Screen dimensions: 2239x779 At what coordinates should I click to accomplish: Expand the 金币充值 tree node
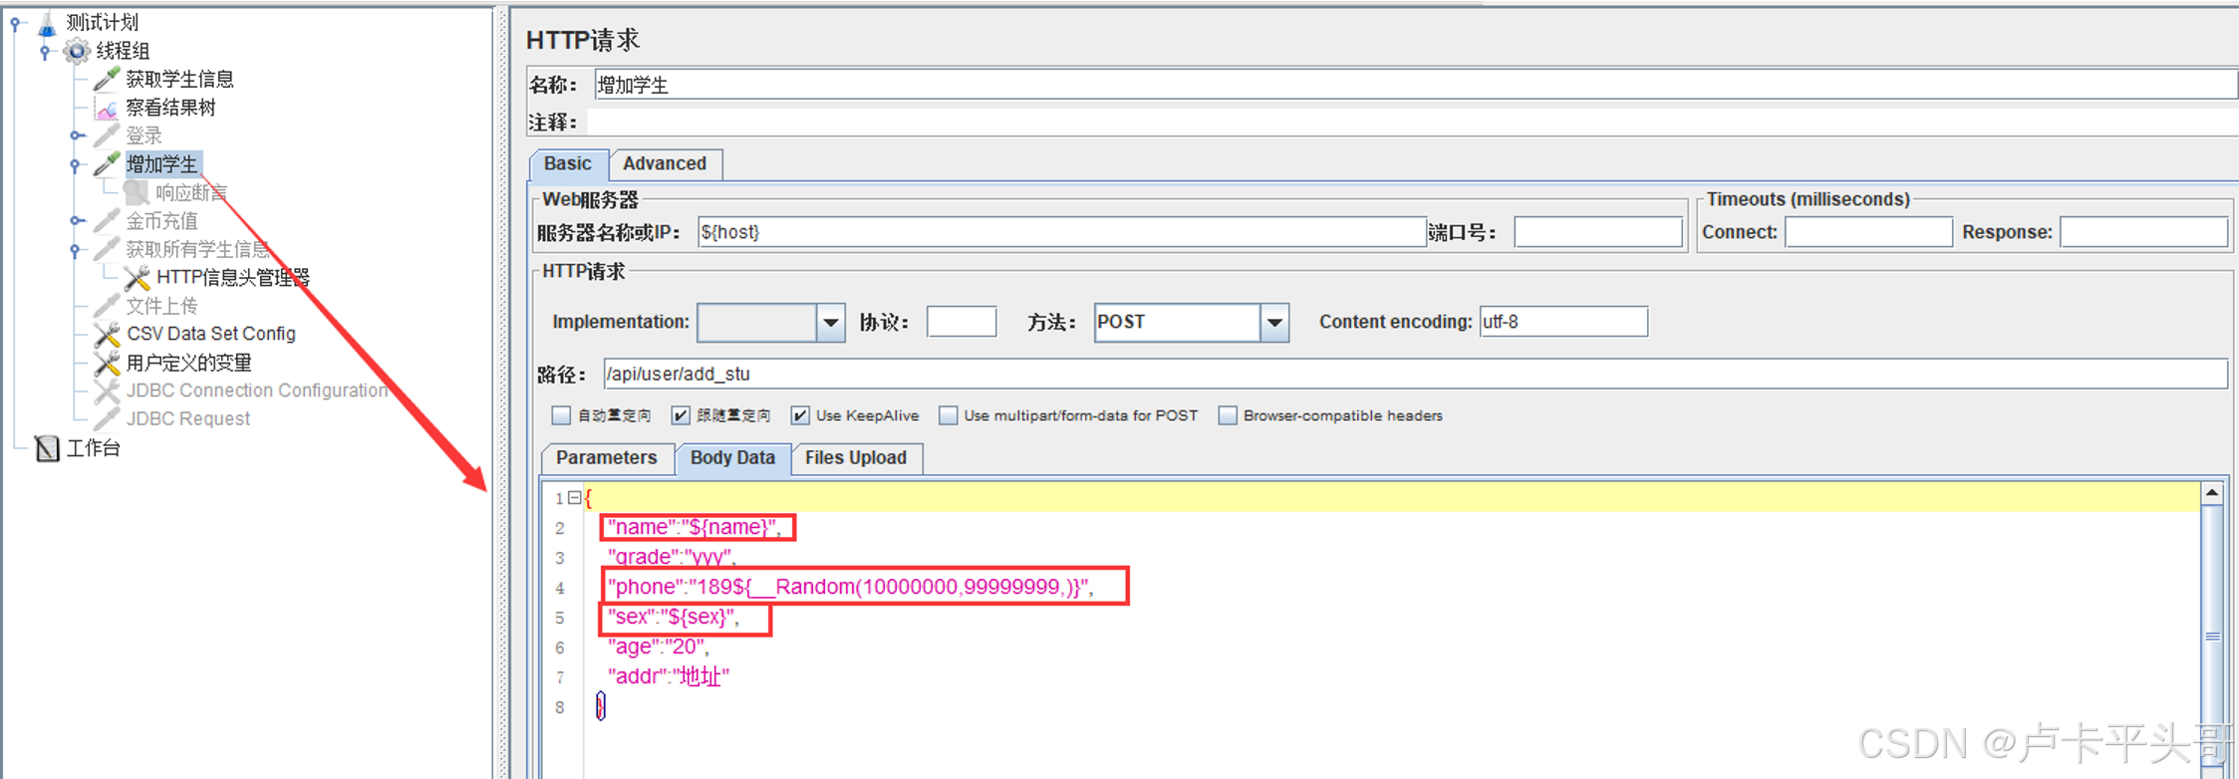(x=76, y=221)
